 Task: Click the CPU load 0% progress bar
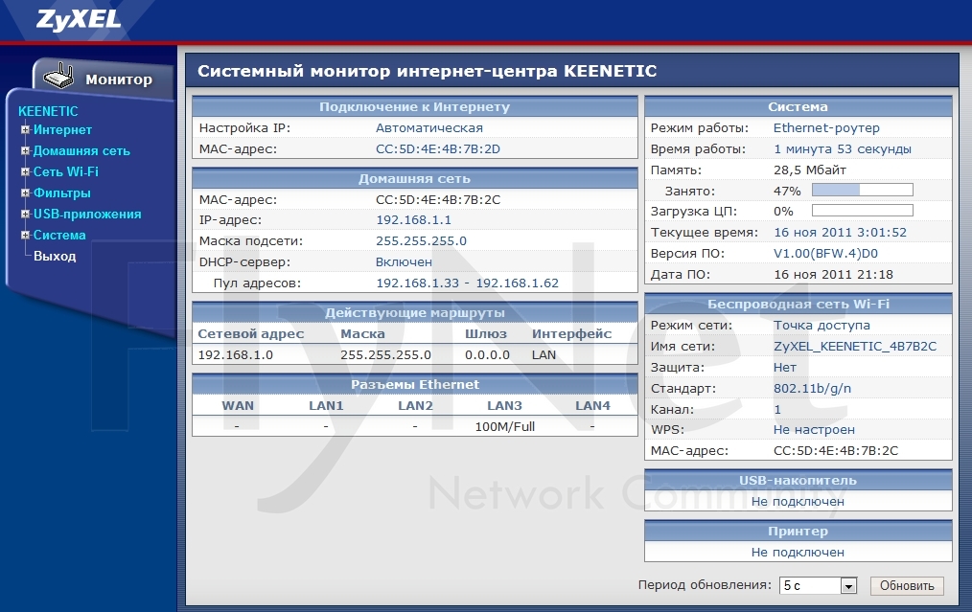(863, 211)
